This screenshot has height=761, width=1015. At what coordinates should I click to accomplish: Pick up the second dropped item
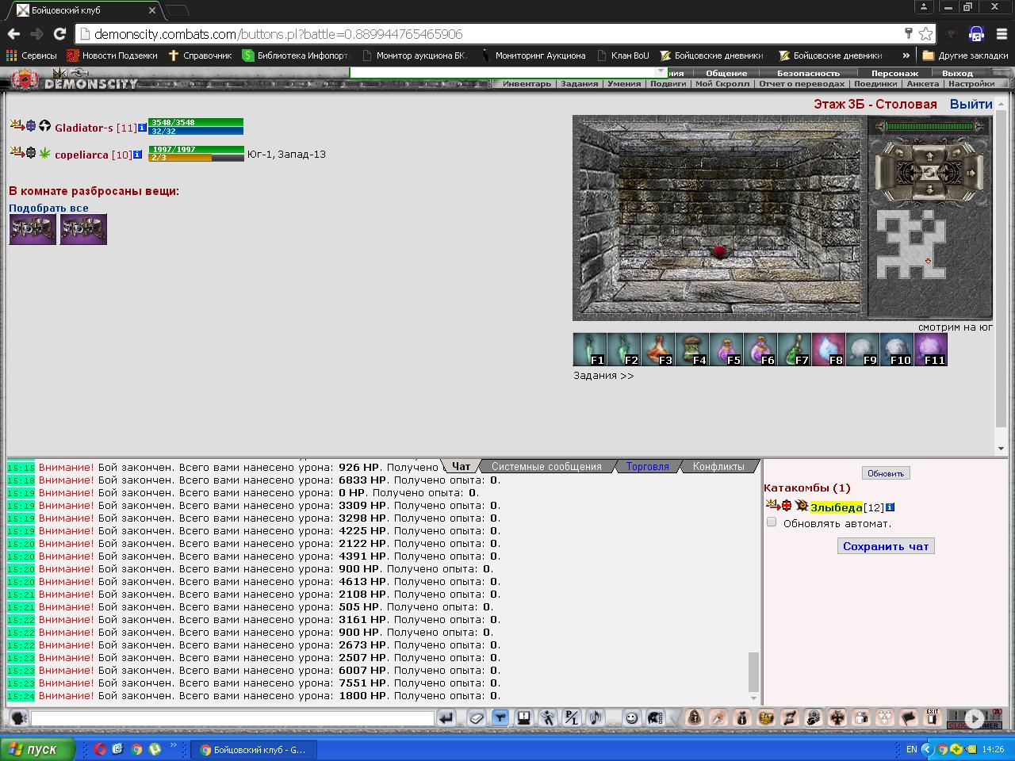click(x=83, y=229)
